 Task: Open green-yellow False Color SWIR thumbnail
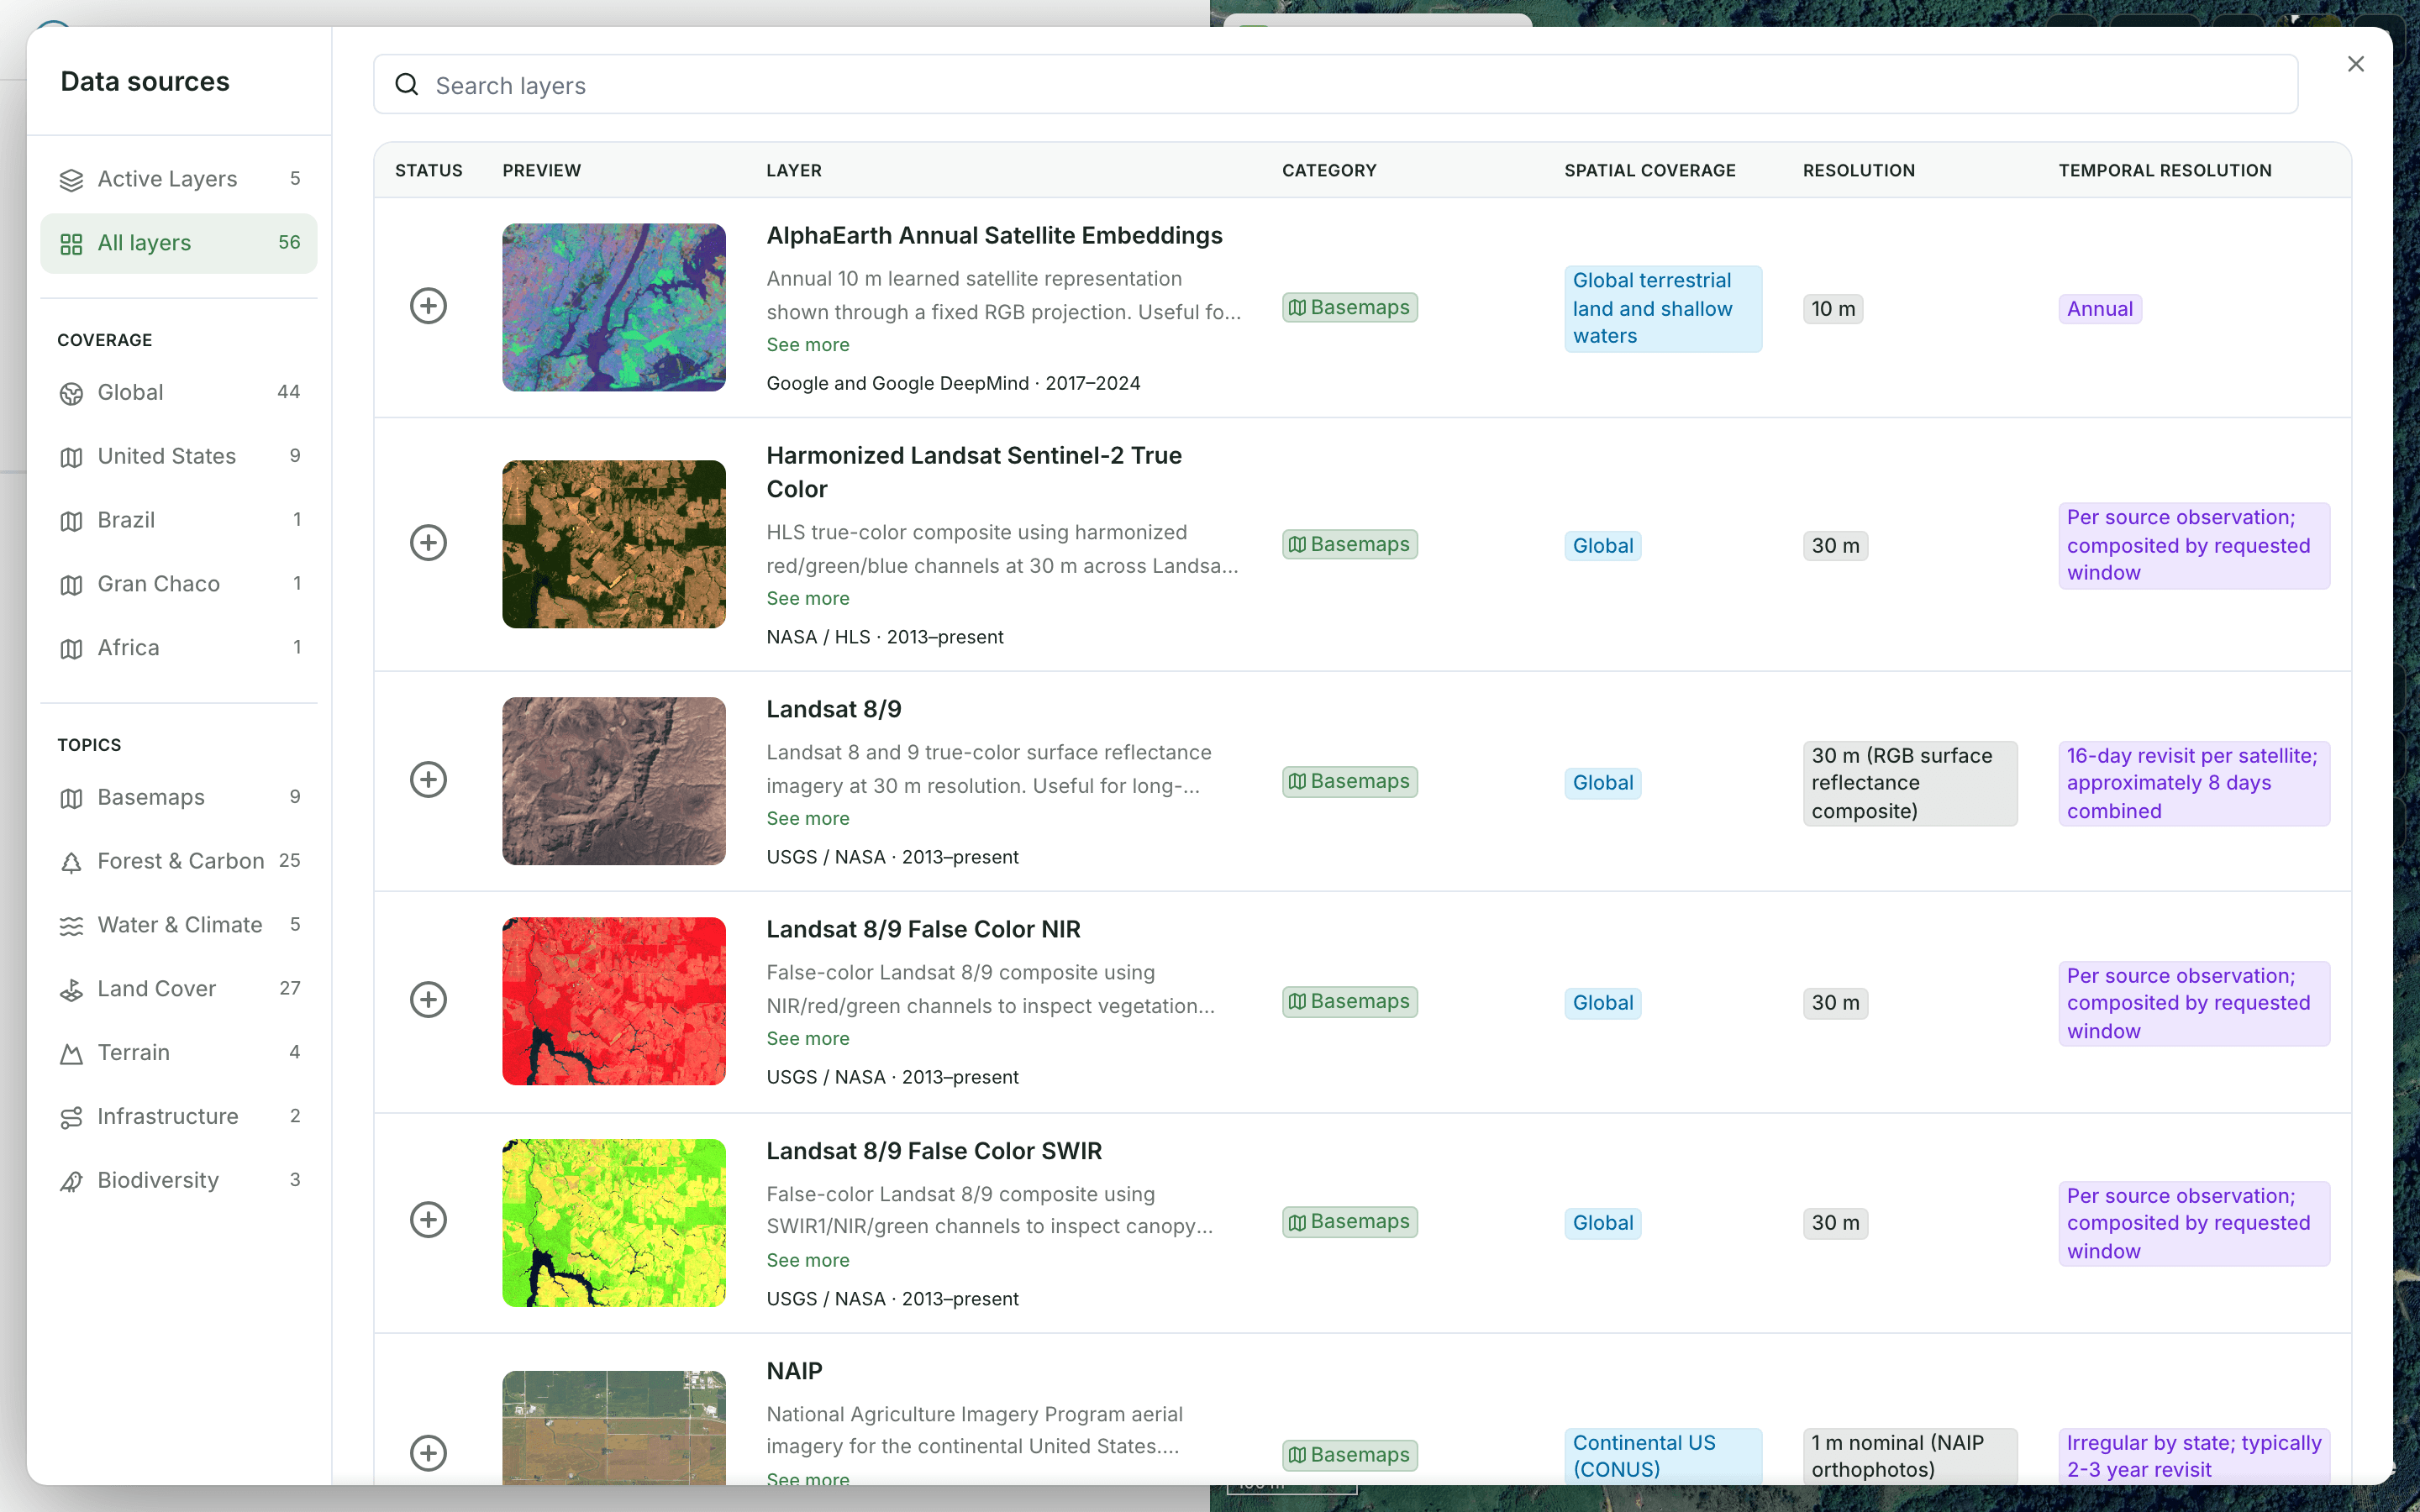tap(614, 1223)
